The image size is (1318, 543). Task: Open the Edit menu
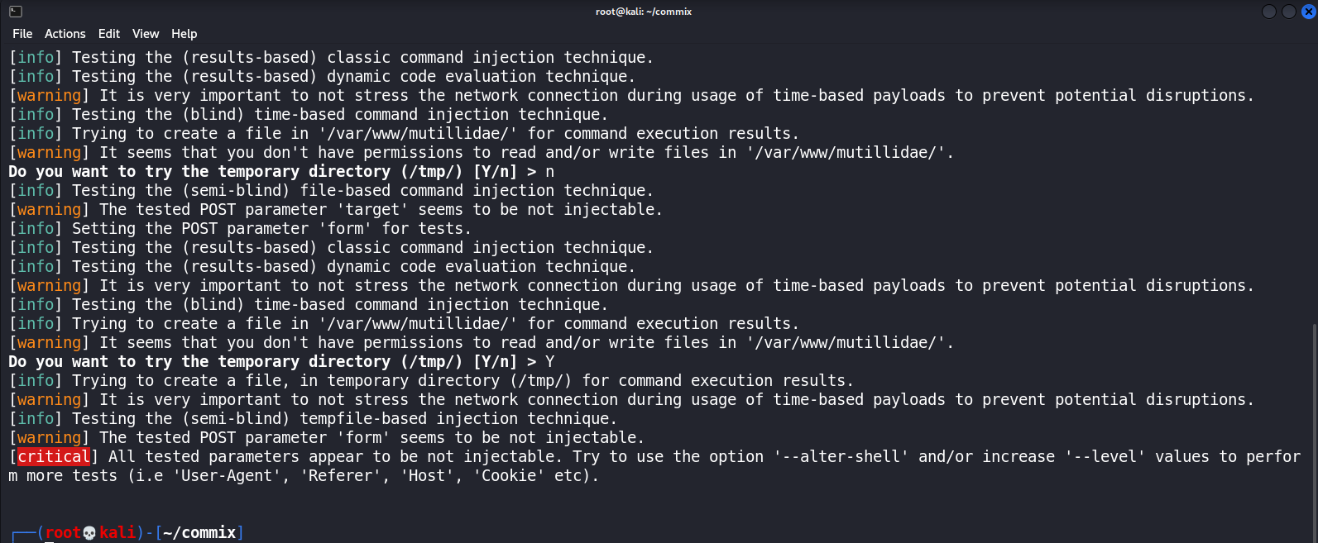coord(108,34)
